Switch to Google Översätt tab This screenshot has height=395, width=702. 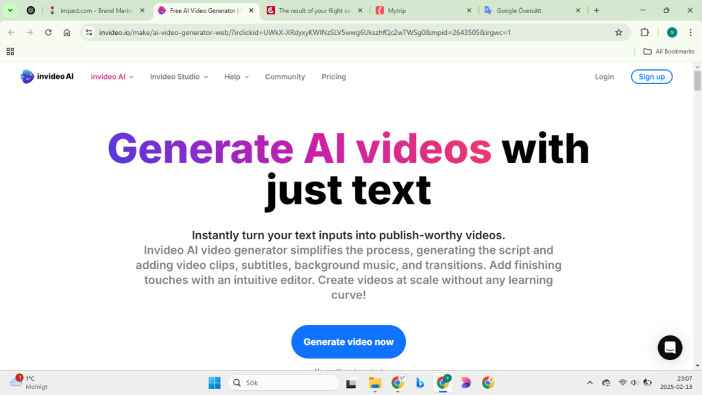click(x=532, y=10)
